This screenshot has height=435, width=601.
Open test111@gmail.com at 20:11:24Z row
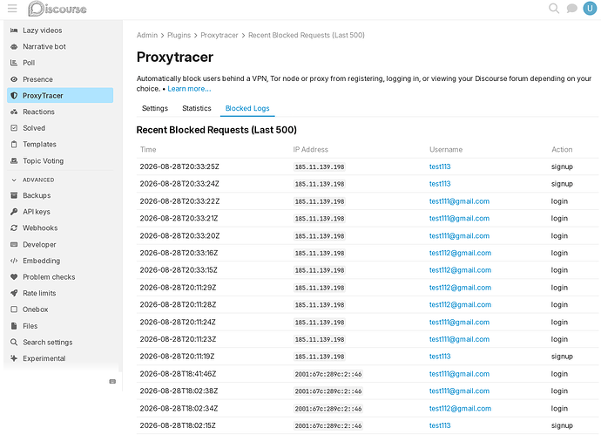point(459,323)
